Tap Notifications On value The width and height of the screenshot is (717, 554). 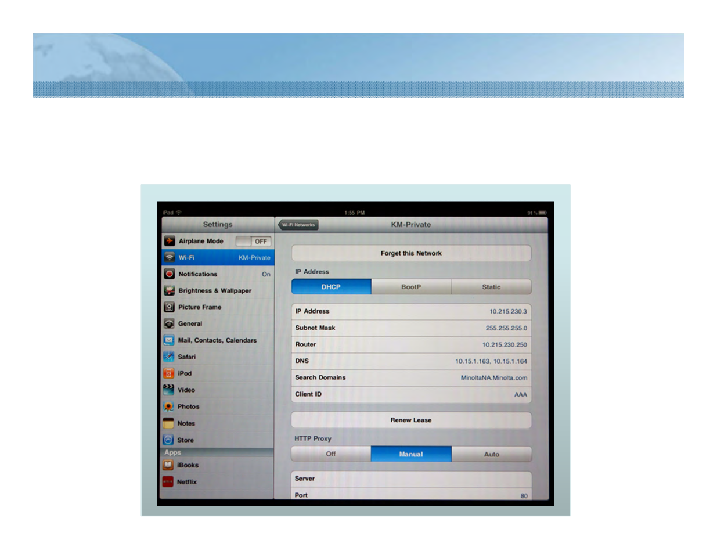266,274
